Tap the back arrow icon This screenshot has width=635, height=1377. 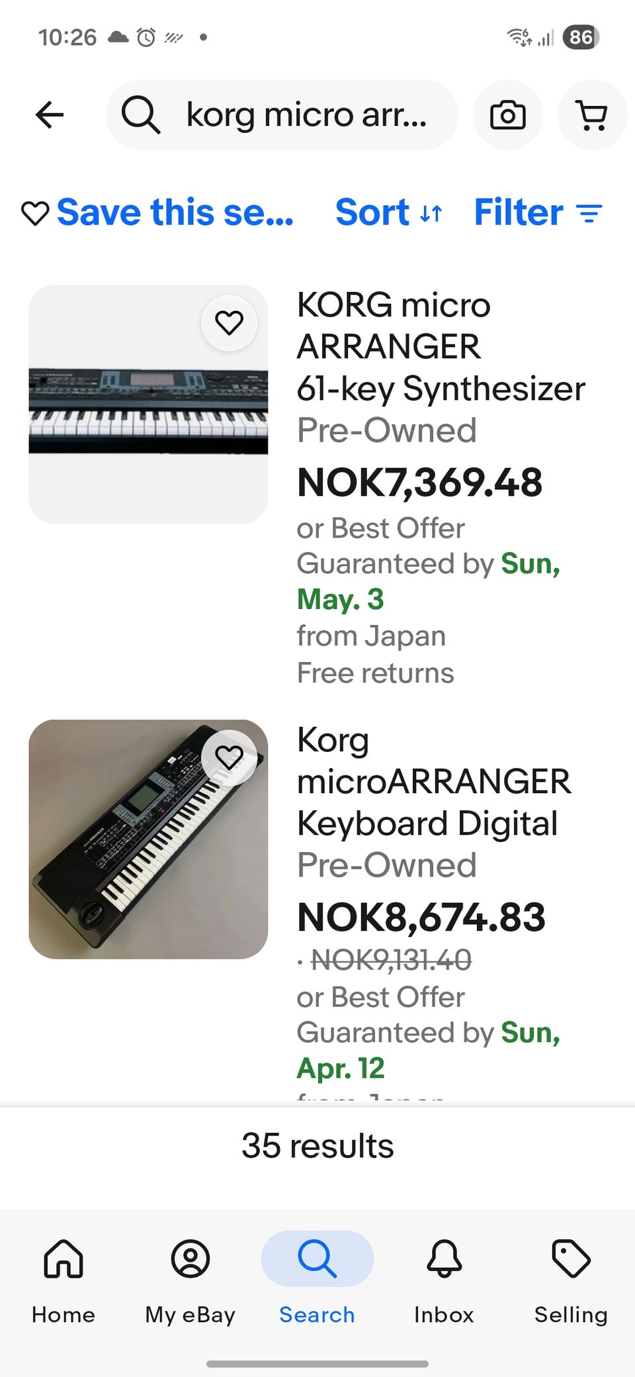click(x=50, y=115)
